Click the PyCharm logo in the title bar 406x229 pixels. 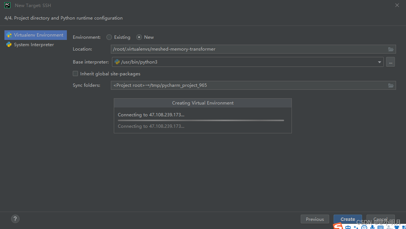click(7, 5)
